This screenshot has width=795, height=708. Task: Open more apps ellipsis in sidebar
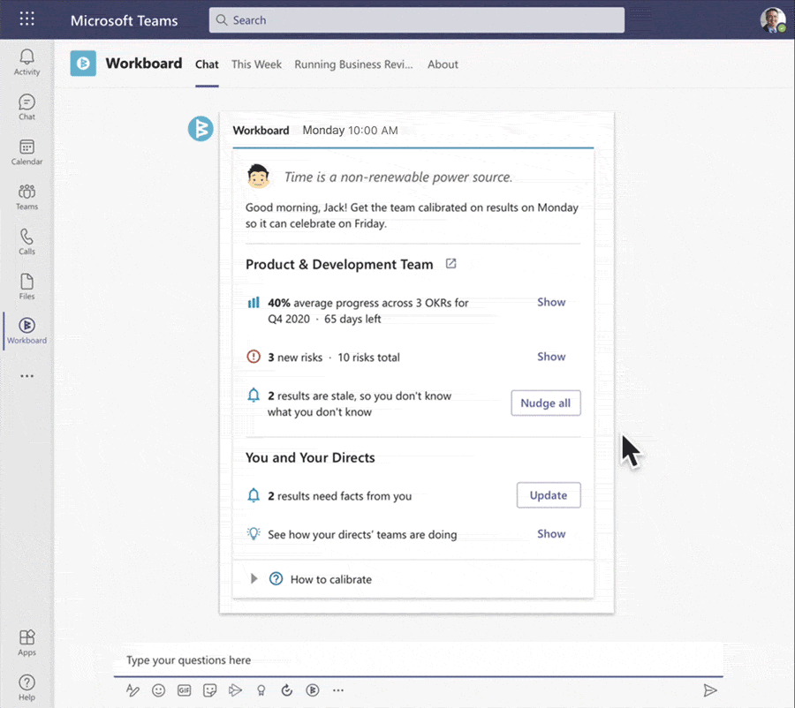click(26, 376)
